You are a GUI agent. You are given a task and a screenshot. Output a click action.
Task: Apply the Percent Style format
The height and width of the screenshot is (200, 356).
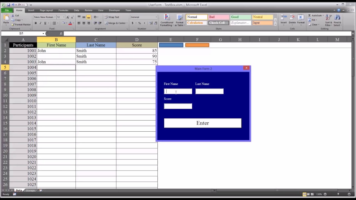(140, 23)
